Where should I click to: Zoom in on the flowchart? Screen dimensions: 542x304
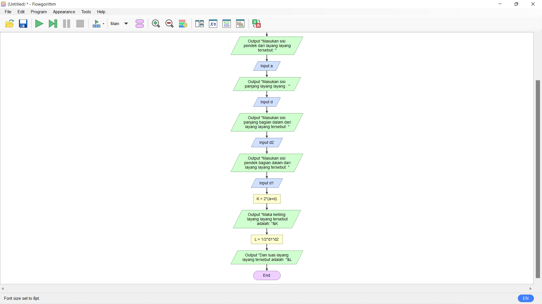pos(156,24)
